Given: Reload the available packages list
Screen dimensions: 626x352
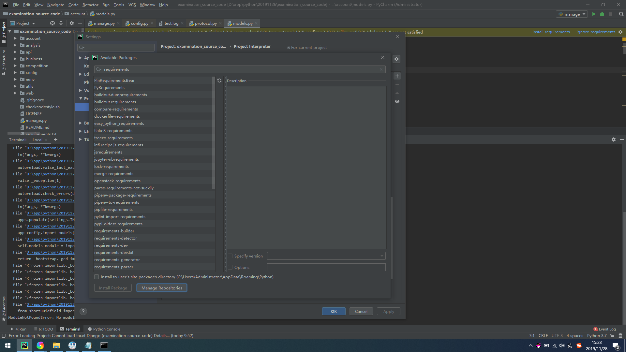Looking at the screenshot, I should [219, 81].
